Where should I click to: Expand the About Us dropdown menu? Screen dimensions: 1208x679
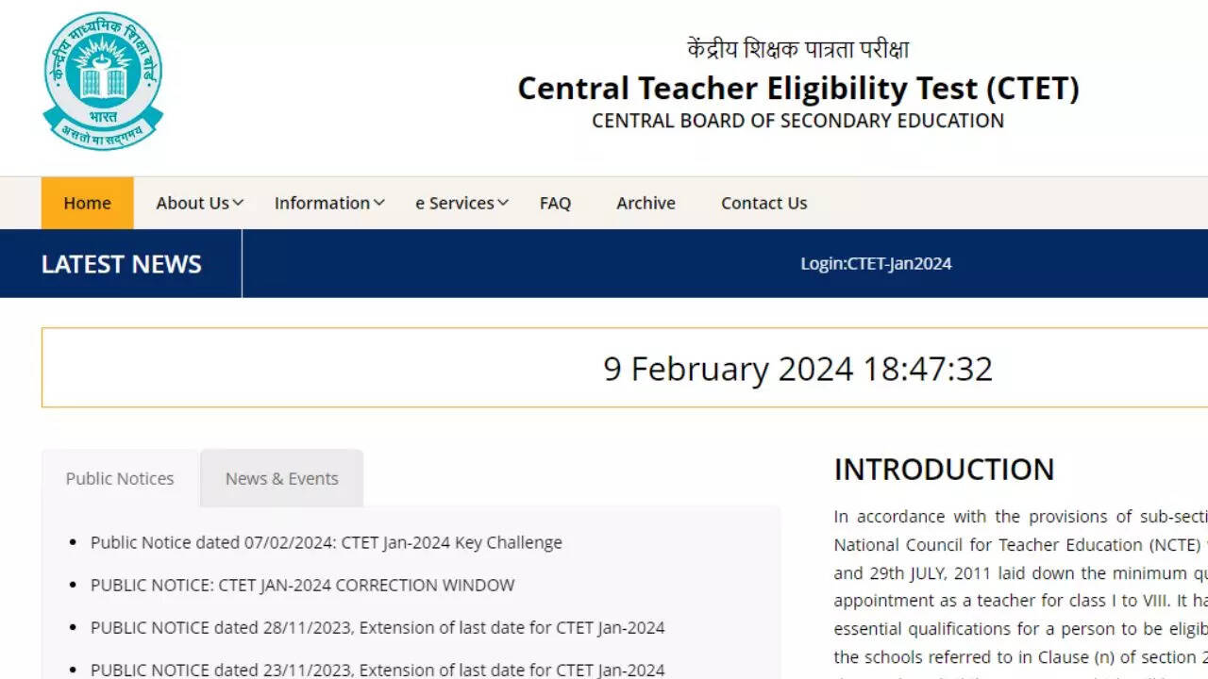click(x=199, y=203)
